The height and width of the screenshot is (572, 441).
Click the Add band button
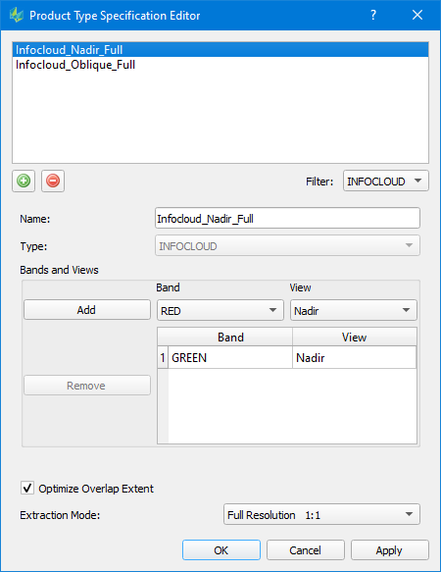point(87,310)
